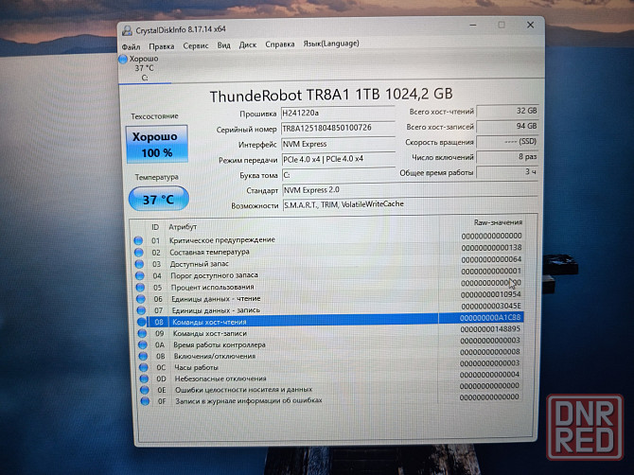Click status circle of Время работы контроллера row
The width and height of the screenshot is (634, 475).
click(x=142, y=344)
